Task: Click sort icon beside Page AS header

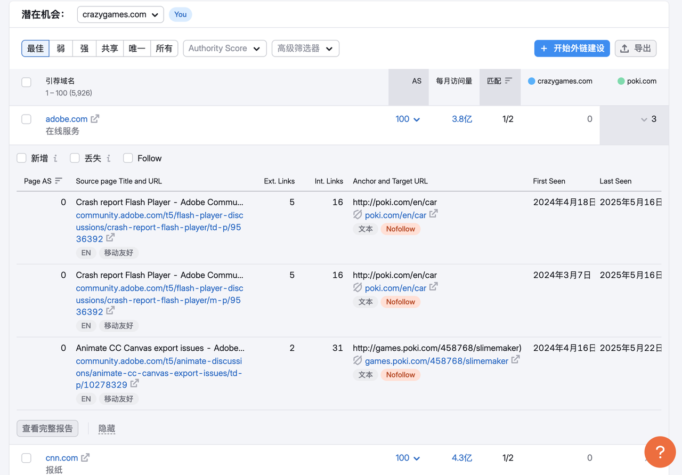Action: pyautogui.click(x=59, y=181)
